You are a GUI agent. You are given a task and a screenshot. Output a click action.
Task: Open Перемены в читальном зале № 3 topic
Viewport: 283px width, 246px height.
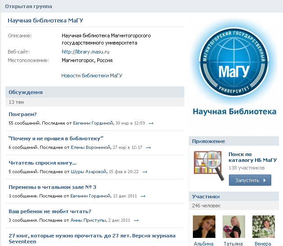pyautogui.click(x=52, y=187)
